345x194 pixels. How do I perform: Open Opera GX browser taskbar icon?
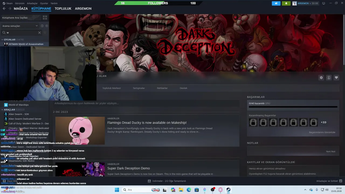pyautogui.click(x=220, y=190)
